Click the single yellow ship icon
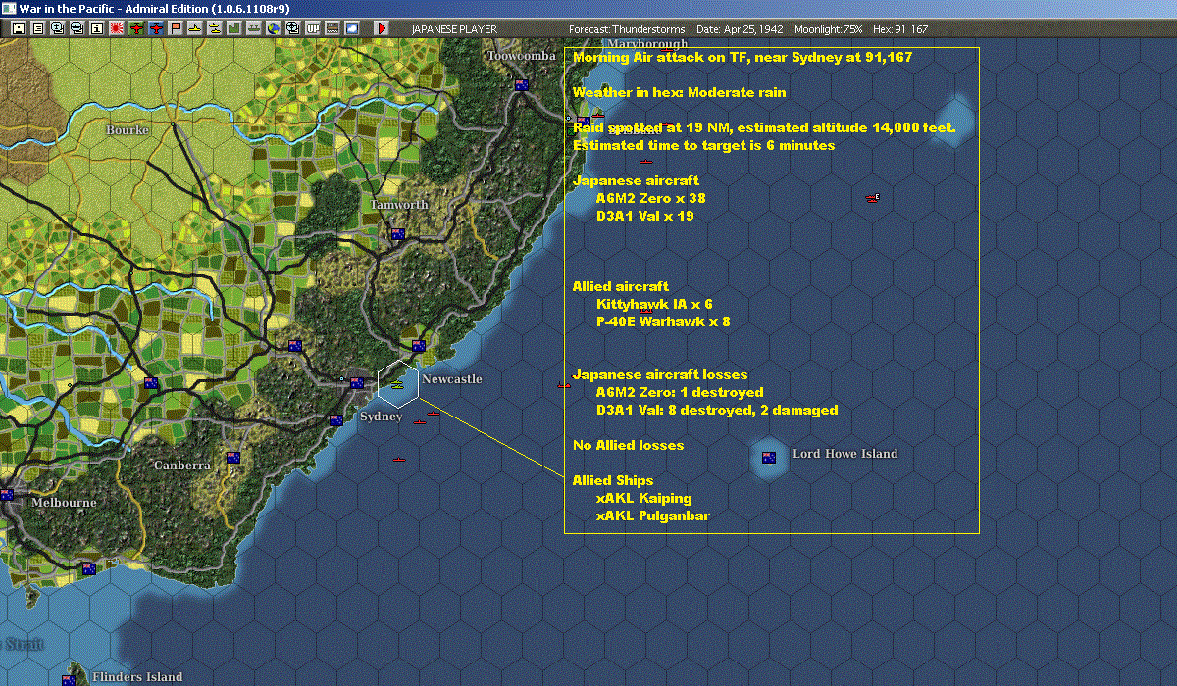Image resolution: width=1177 pixels, height=686 pixels. (x=194, y=28)
